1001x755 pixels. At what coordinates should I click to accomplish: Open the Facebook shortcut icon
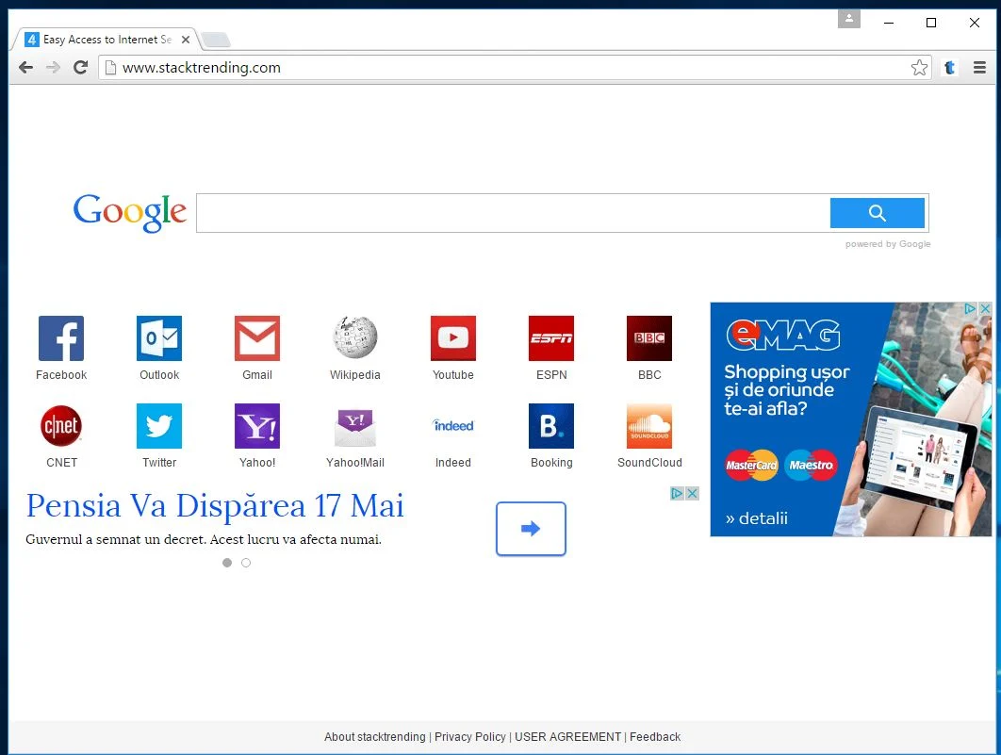tap(60, 338)
